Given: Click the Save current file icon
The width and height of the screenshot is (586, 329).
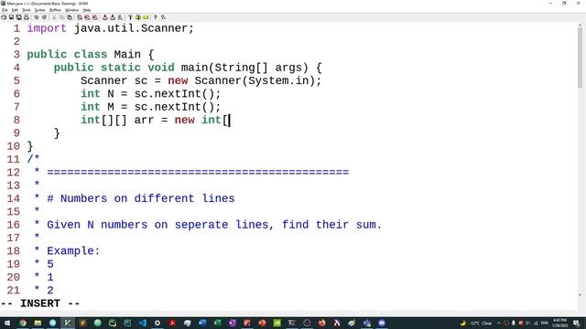Looking at the screenshot, I should 11,17.
